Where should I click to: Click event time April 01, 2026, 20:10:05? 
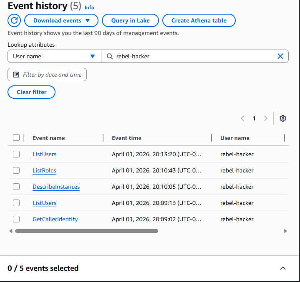coord(156,187)
